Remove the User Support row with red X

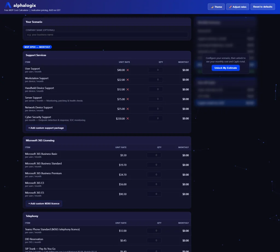click(x=128, y=70)
